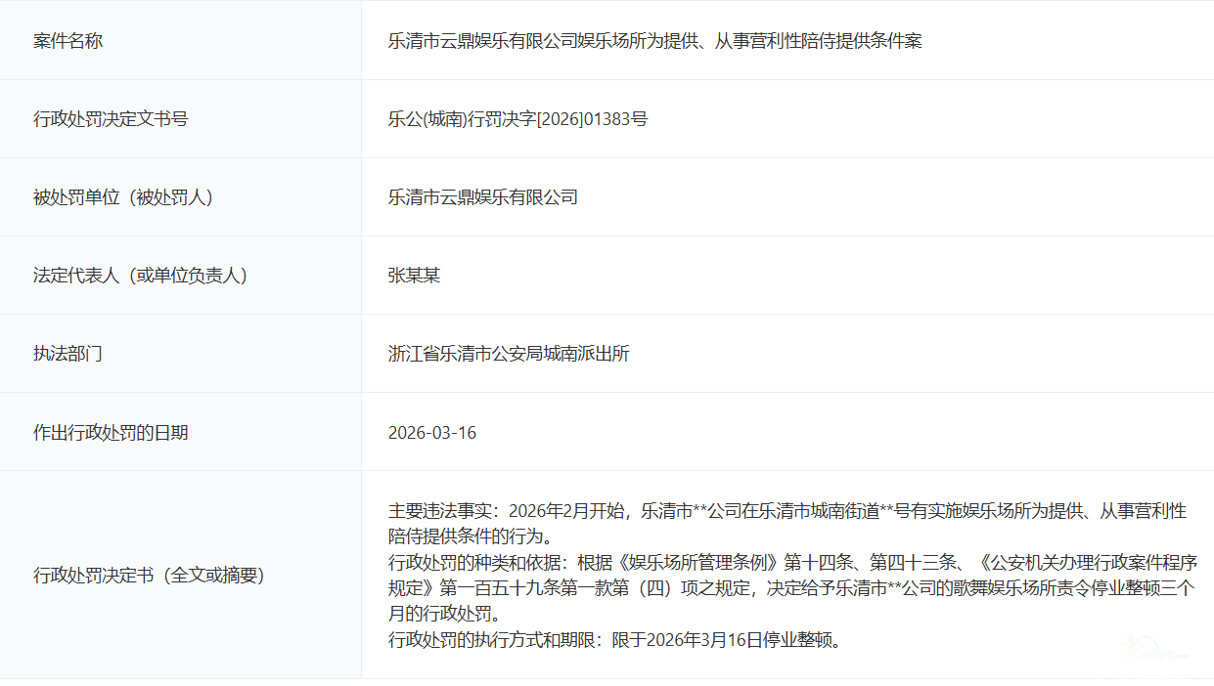Click the 行政处罚的执行方式和期限 line
Screen dimensions: 1214x686
point(614,641)
